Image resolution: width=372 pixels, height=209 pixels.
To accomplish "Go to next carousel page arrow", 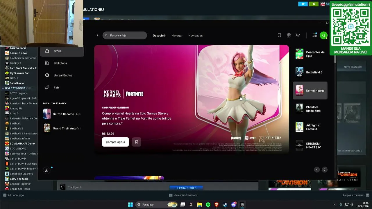I will 325,170.
